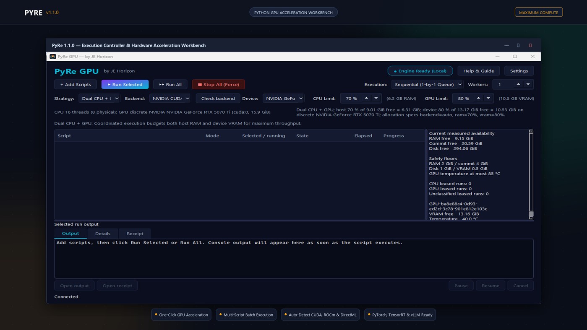Switch to the Output tab
This screenshot has height=330, width=587.
click(x=70, y=233)
